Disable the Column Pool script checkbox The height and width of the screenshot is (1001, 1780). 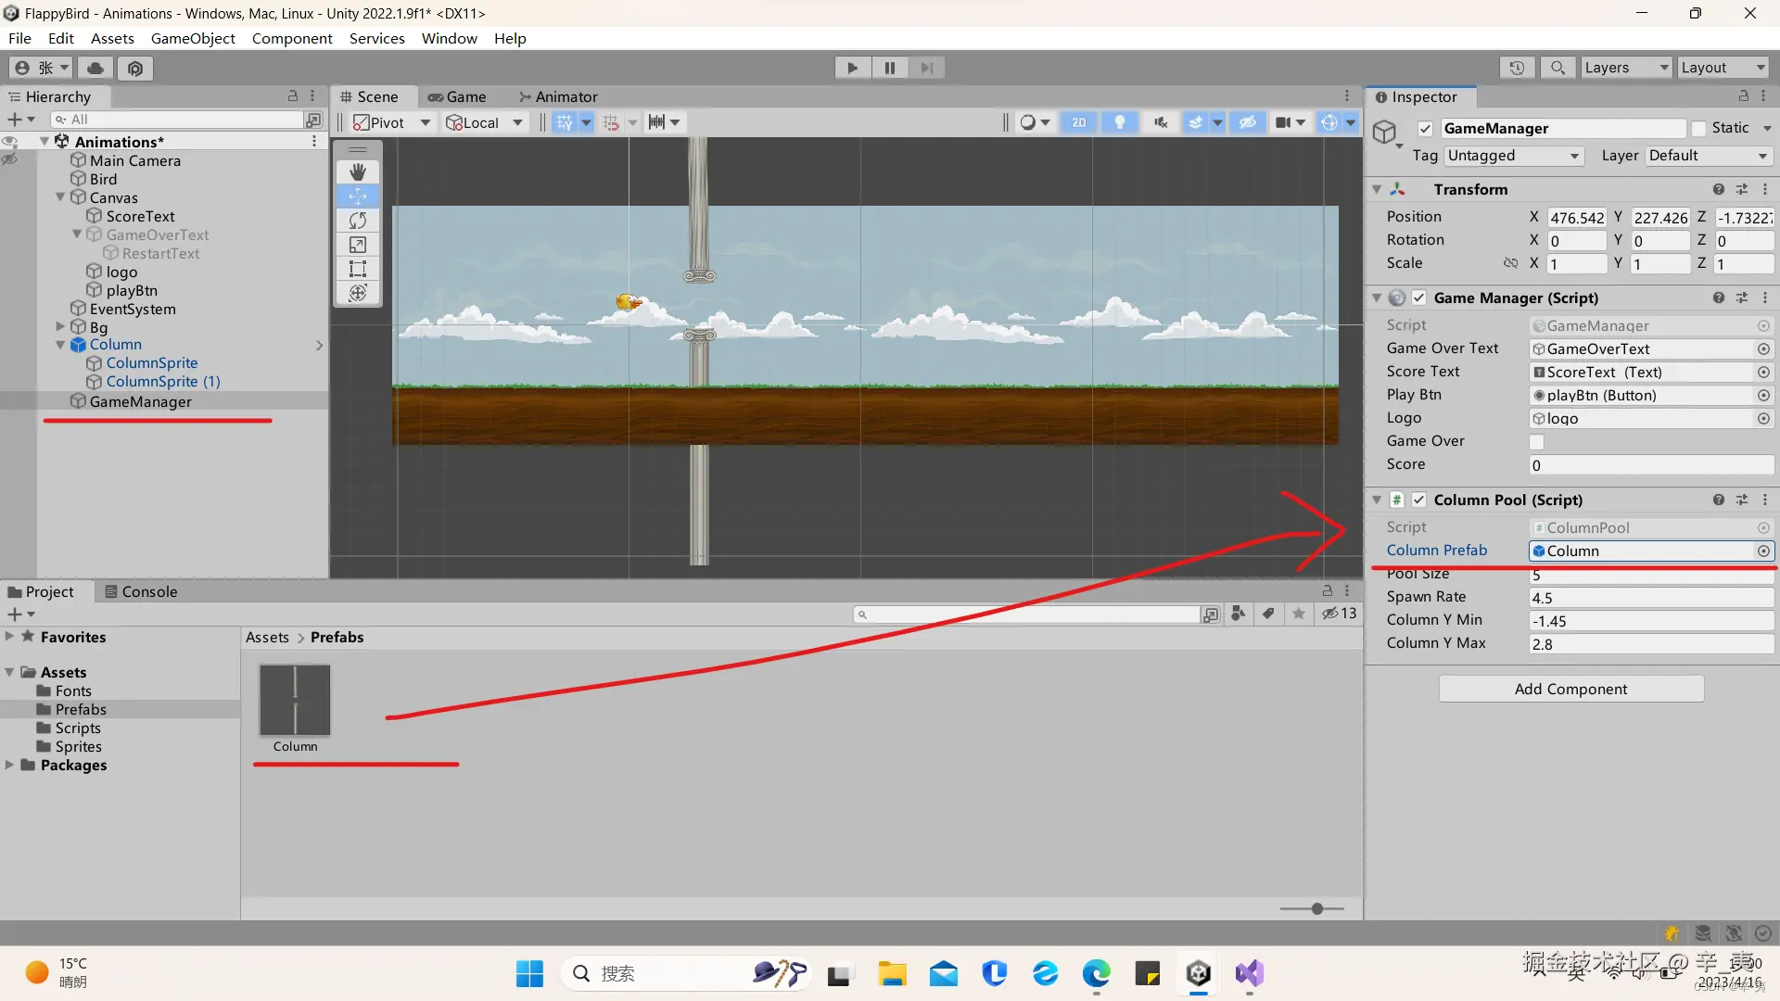1419,500
